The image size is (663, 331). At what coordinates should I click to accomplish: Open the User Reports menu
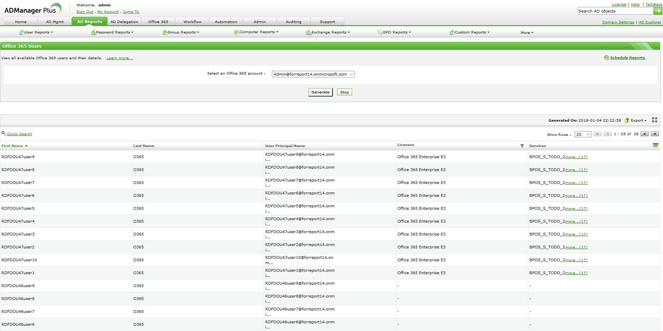point(36,32)
